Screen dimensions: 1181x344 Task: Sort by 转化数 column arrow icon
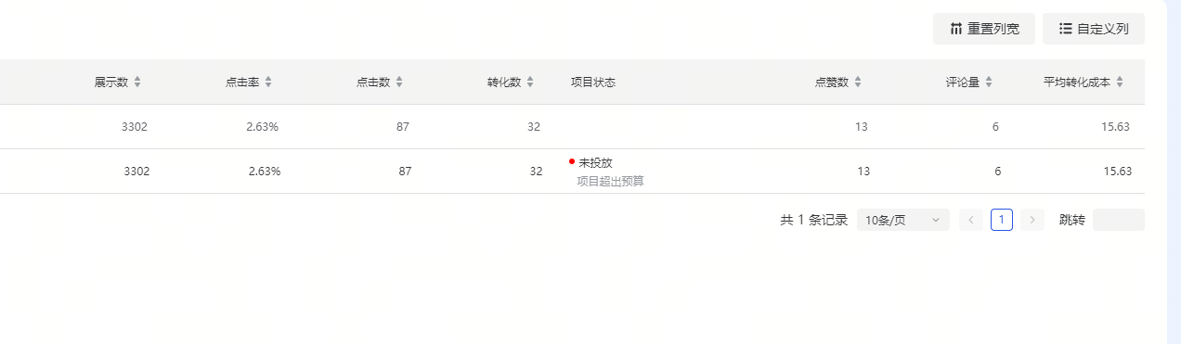(x=530, y=82)
